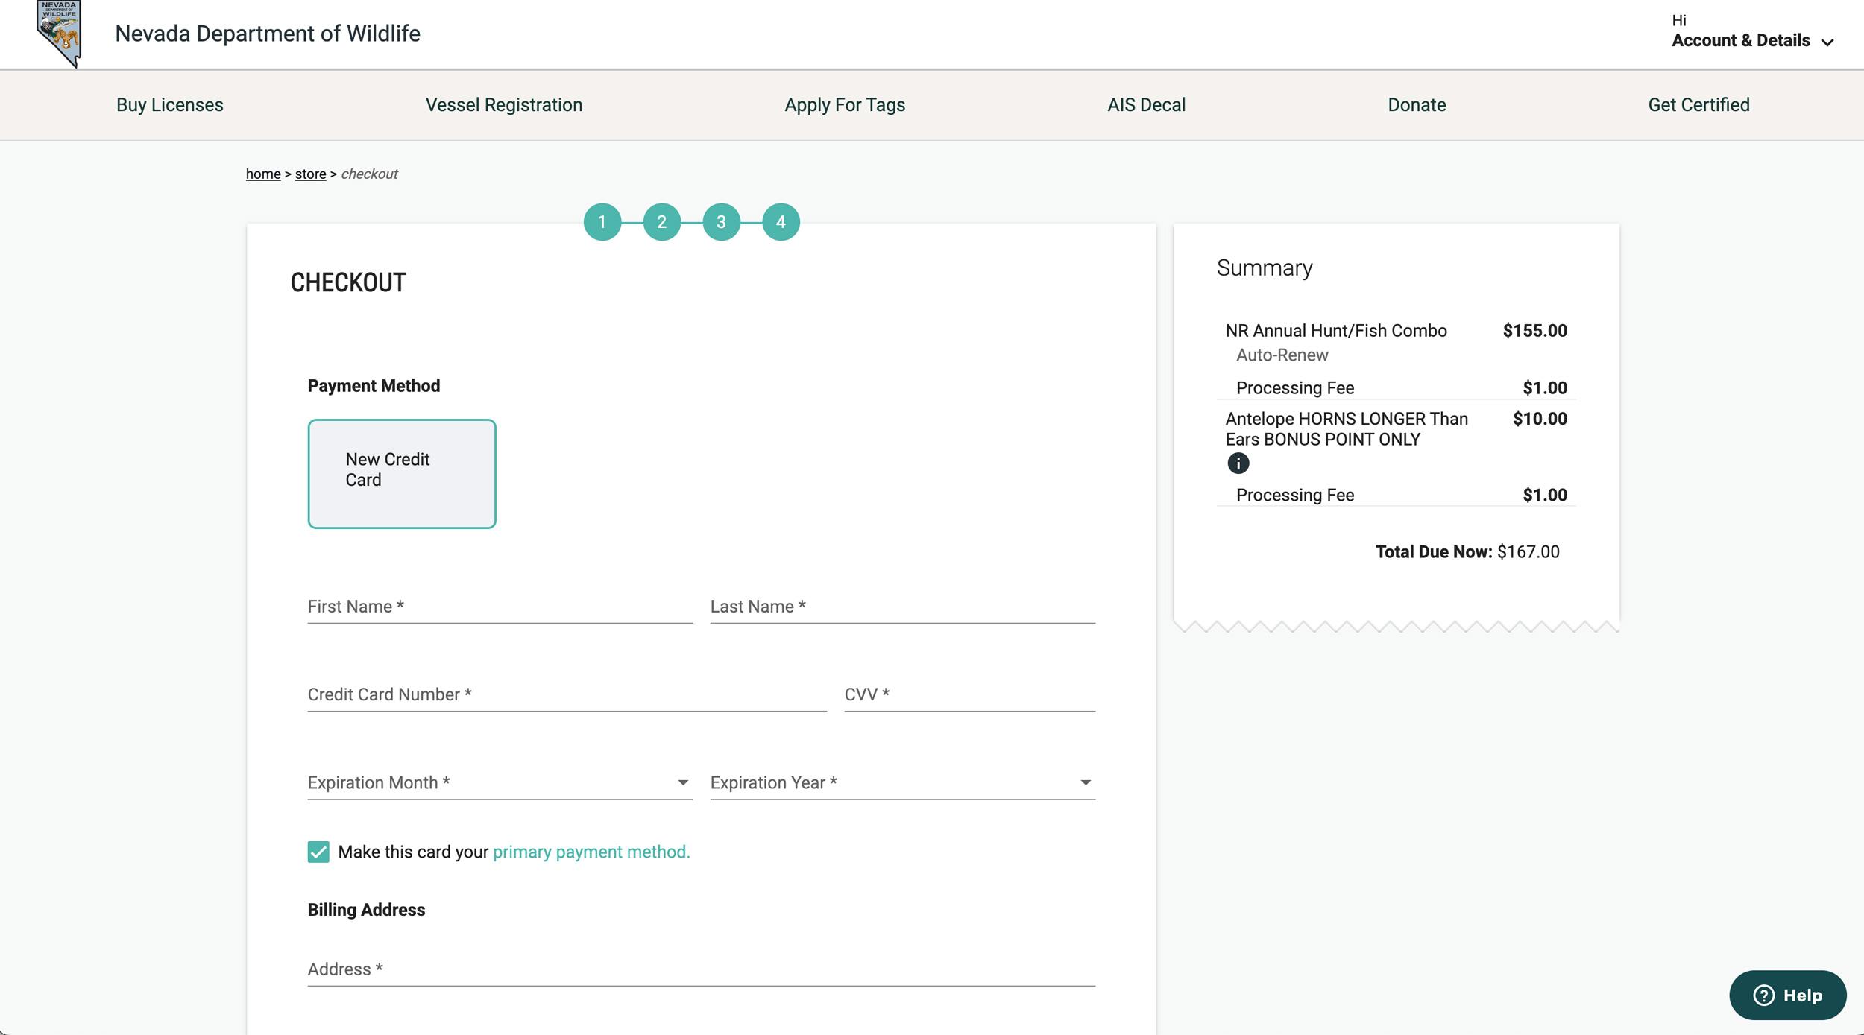
Task: Expand the Account & Details menu
Action: coord(1751,41)
